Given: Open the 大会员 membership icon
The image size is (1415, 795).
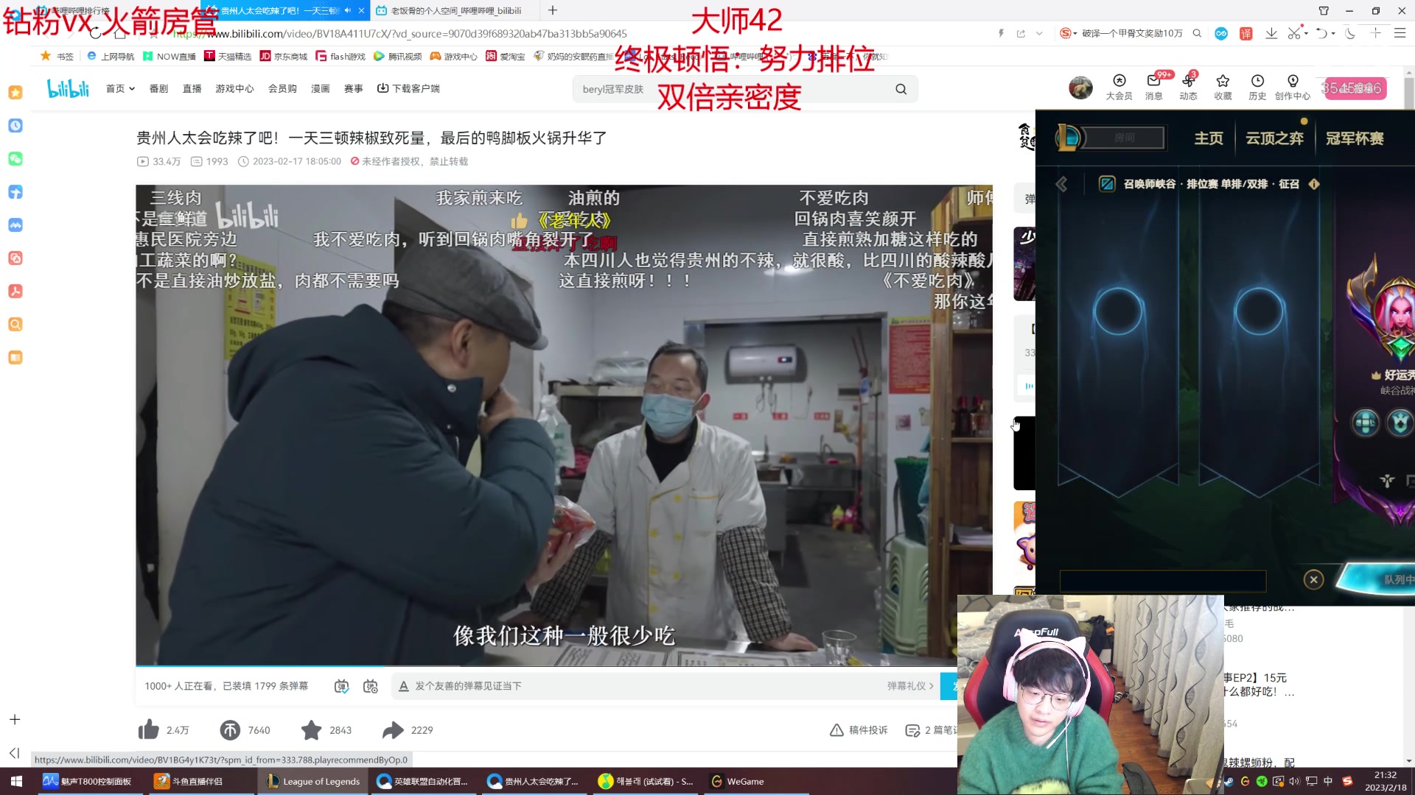Looking at the screenshot, I should tap(1119, 87).
